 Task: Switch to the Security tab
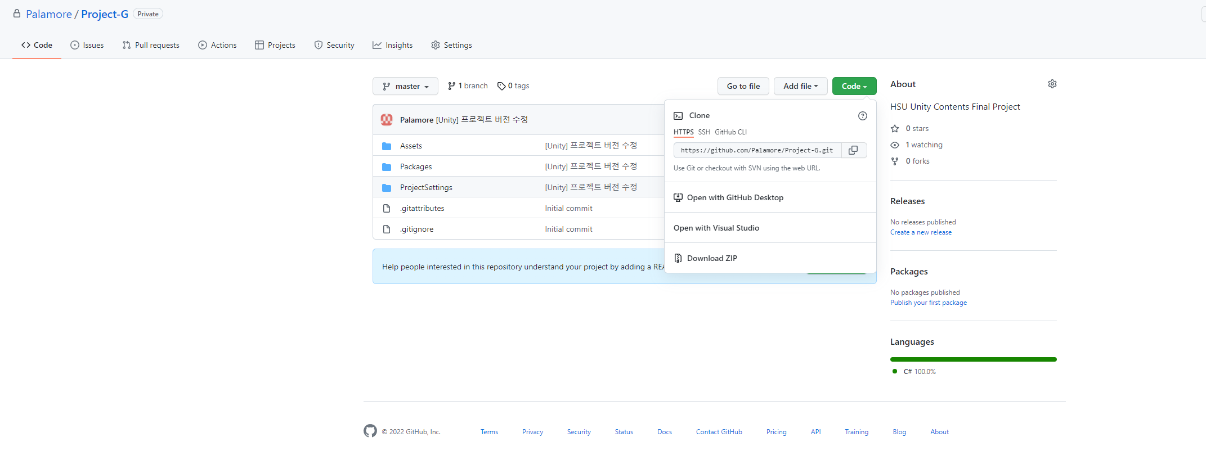click(334, 45)
